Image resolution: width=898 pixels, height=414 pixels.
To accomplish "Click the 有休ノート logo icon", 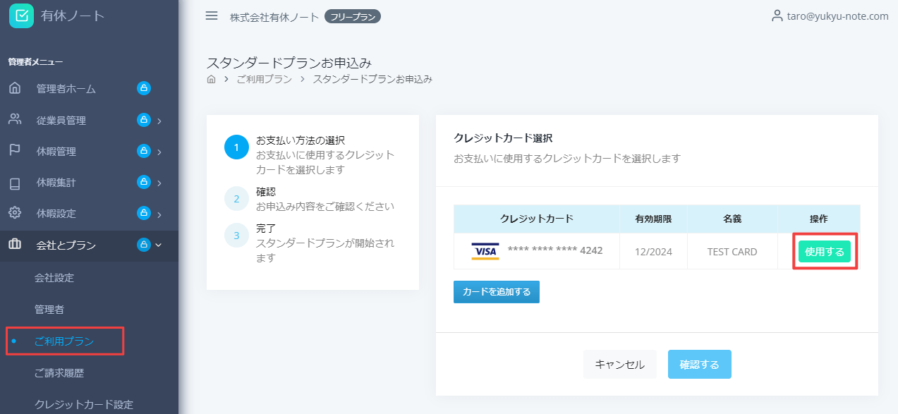I will [20, 15].
